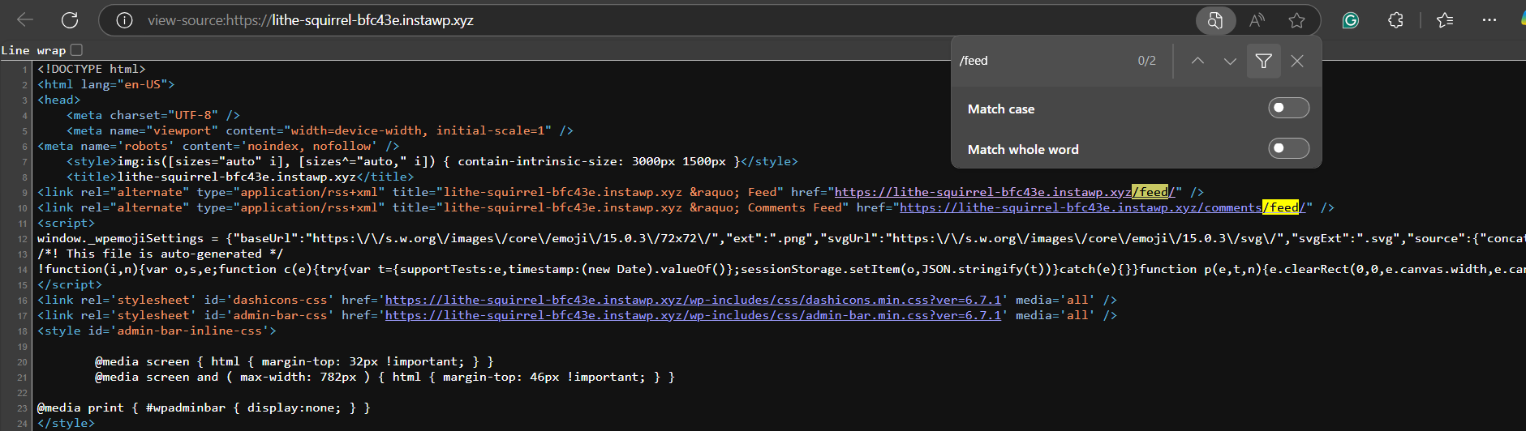Screen dimensions: 1526x431
Task: Click the 'contain-intrinsic-size' style line
Action: (x=432, y=161)
